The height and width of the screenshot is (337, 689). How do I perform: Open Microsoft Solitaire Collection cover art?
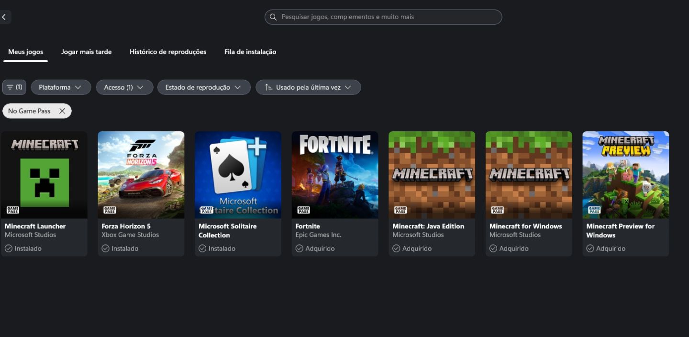tap(238, 175)
